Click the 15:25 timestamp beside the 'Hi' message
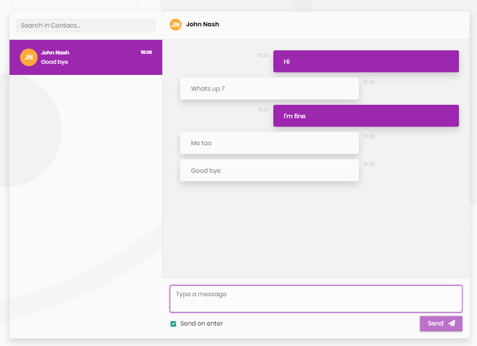Image resolution: width=477 pixels, height=346 pixels. [263, 55]
